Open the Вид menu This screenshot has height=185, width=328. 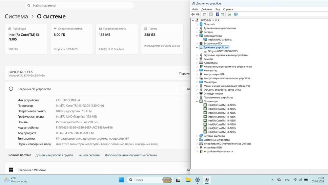point(217,9)
